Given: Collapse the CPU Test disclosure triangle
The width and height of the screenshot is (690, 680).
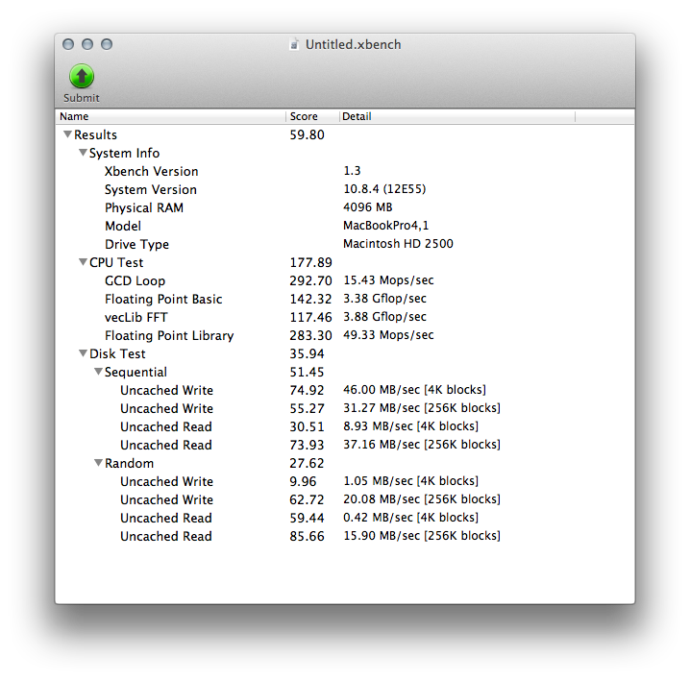Looking at the screenshot, I should pos(83,262).
